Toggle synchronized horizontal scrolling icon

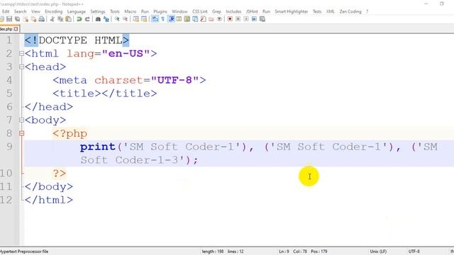pyautogui.click(x=144, y=19)
